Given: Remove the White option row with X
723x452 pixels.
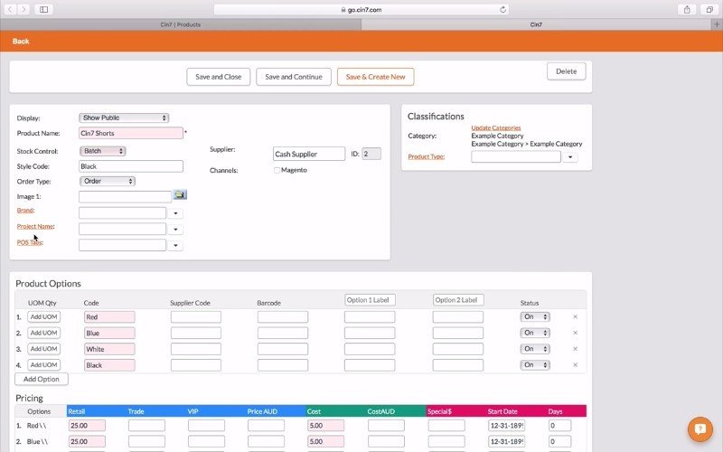Looking at the screenshot, I should (x=575, y=349).
